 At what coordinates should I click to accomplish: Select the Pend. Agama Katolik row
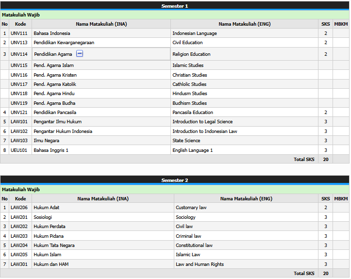pyautogui.click(x=55, y=84)
